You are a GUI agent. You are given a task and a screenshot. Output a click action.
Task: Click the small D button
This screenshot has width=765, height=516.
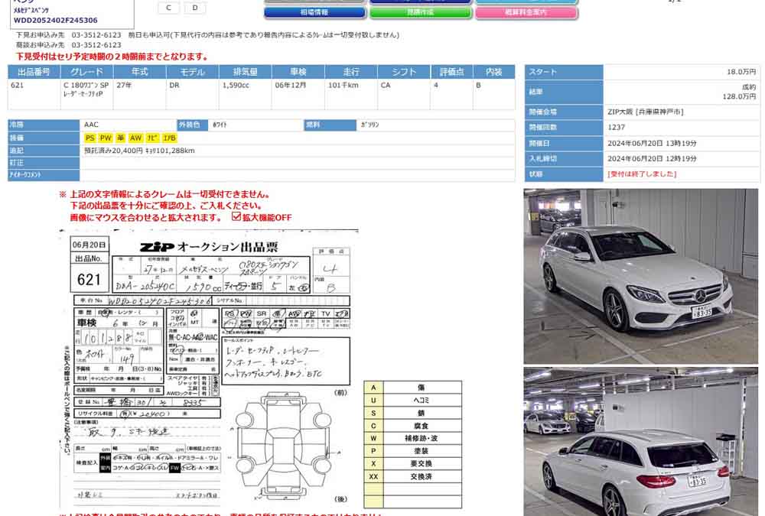(195, 8)
